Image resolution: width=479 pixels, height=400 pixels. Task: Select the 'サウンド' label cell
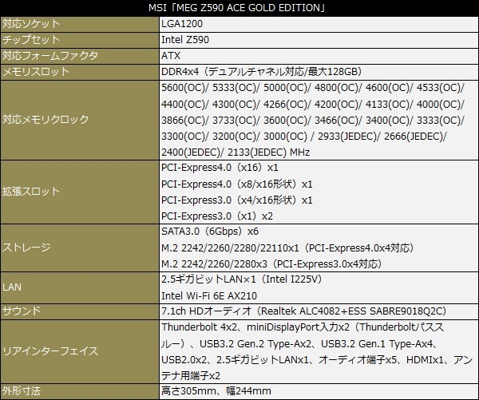79,311
